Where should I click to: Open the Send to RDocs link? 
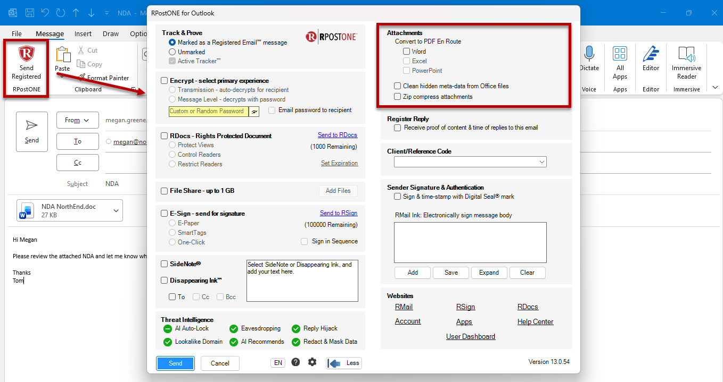pos(338,135)
